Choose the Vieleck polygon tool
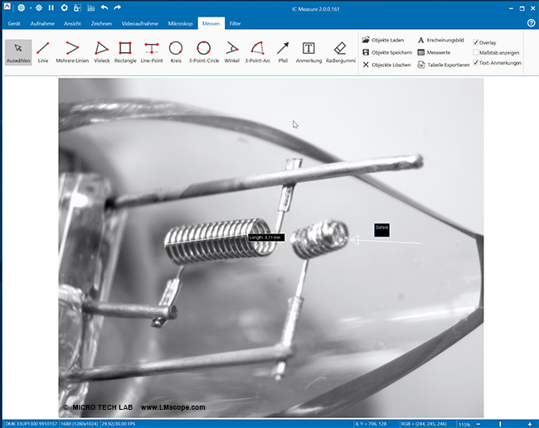Screen dimensions: 539x428 coord(101,51)
